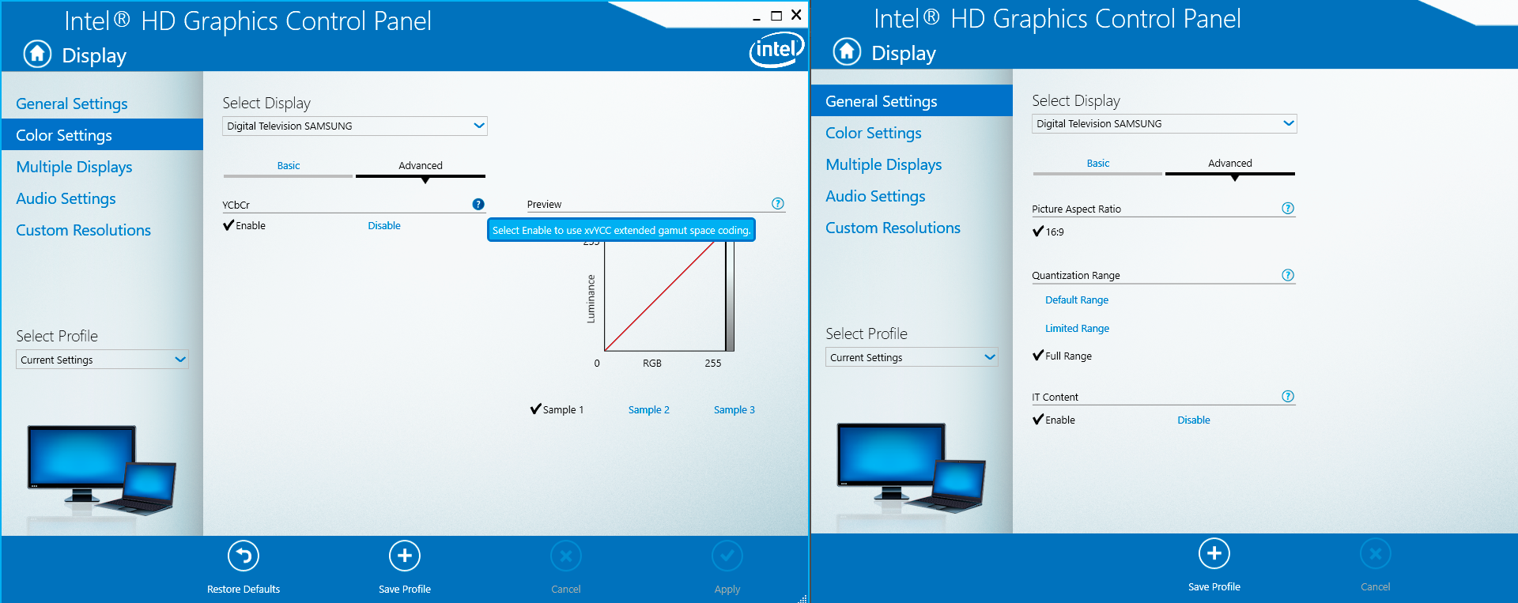Click the Apply checkmark icon
This screenshot has width=1518, height=603.
[x=727, y=556]
